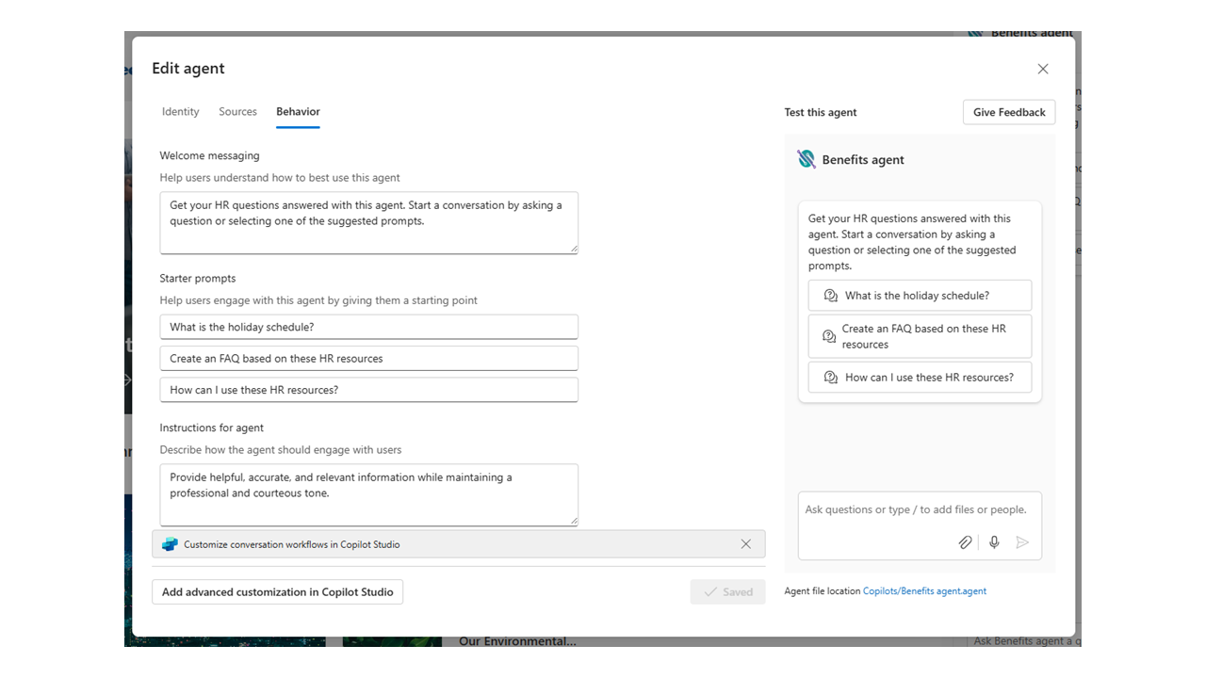Click chat icon beside holiday schedule prompt
1206x678 pixels.
[x=831, y=296]
